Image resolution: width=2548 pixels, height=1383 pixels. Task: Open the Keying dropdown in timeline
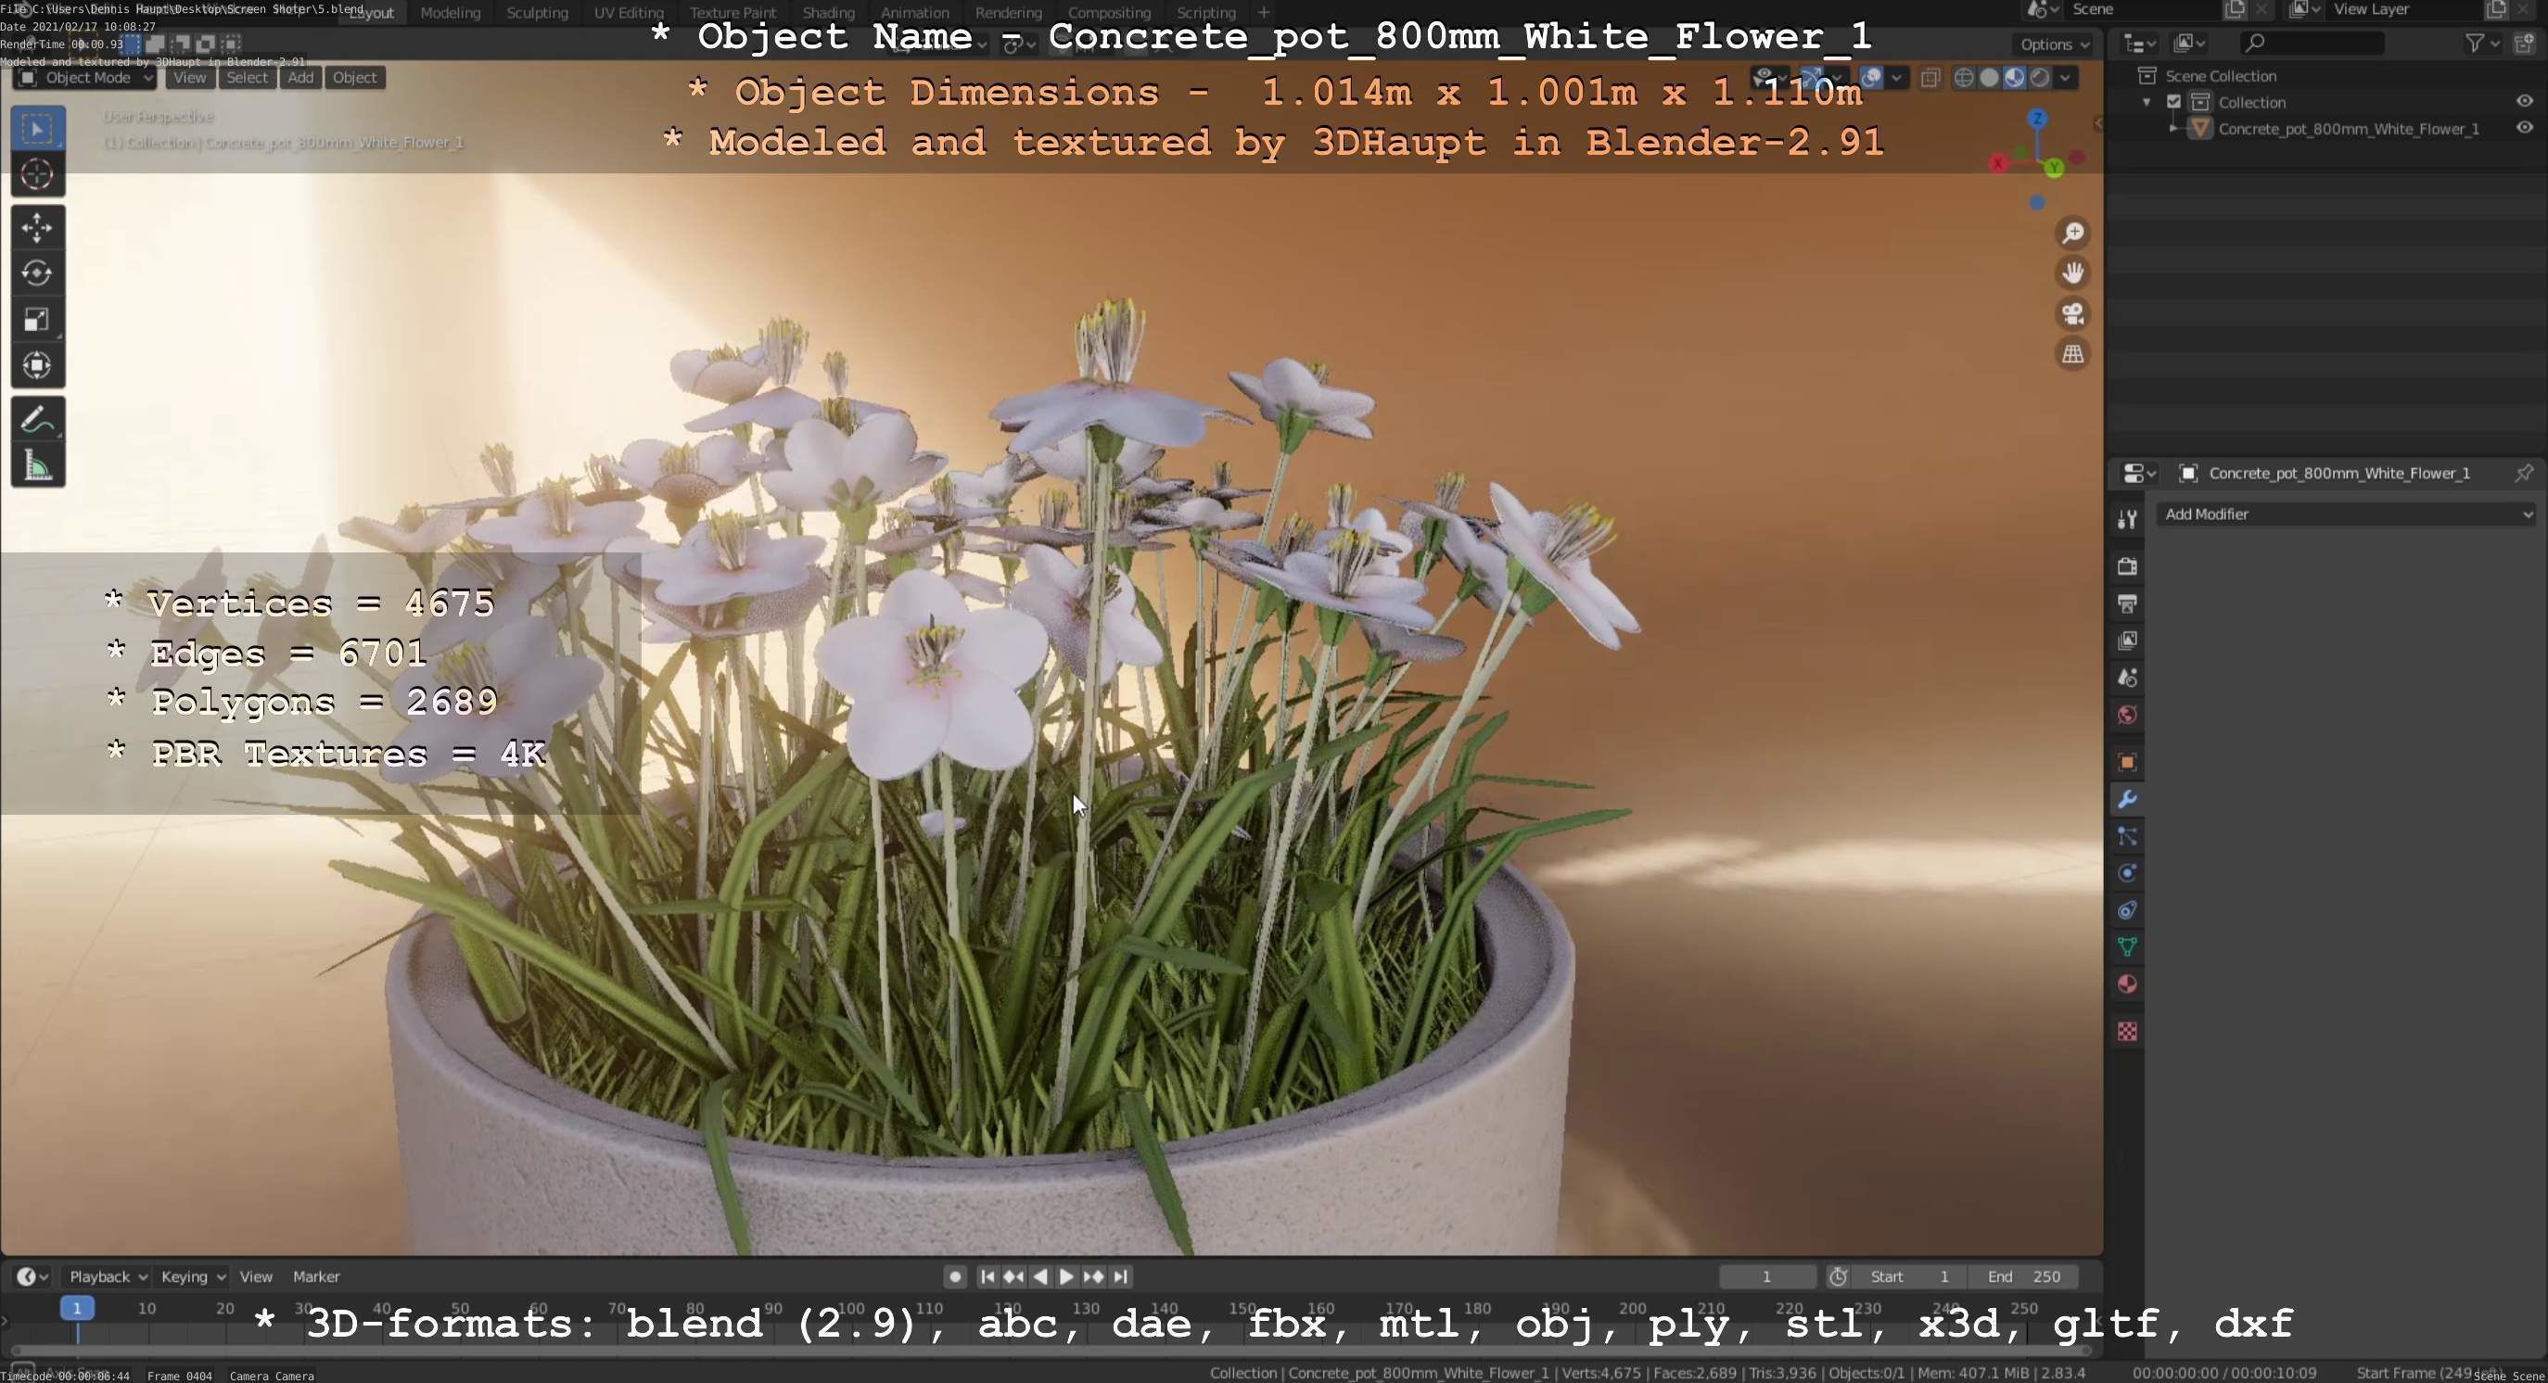193,1277
